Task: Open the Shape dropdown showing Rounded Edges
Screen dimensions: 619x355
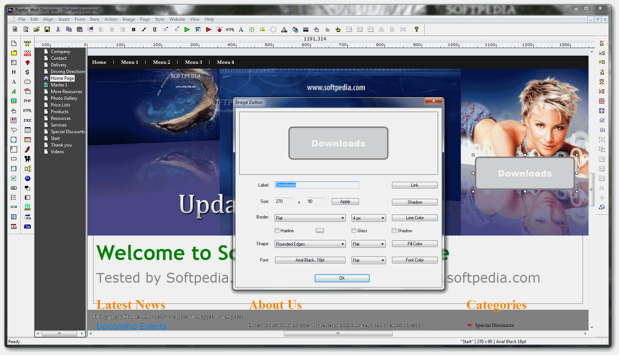Action: coord(310,244)
